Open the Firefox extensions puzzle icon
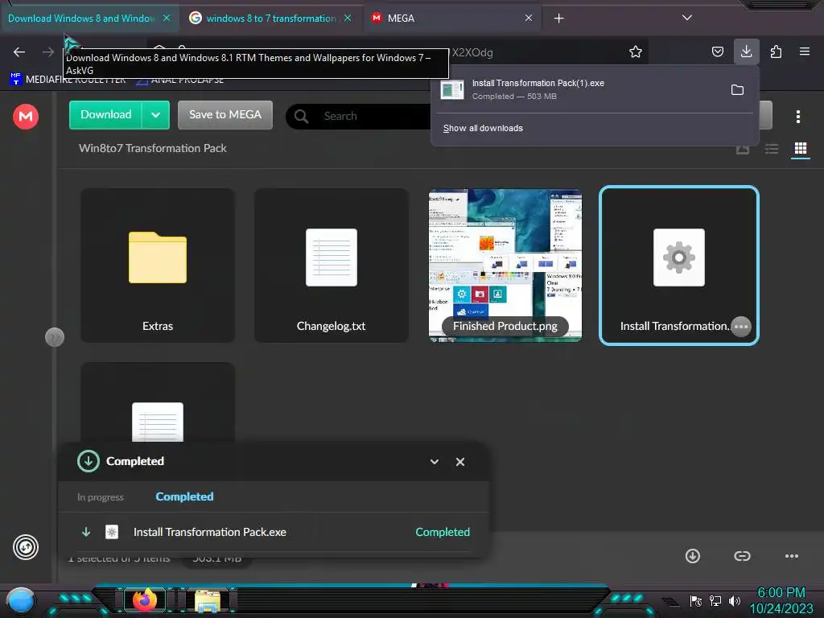824x618 pixels. click(776, 51)
